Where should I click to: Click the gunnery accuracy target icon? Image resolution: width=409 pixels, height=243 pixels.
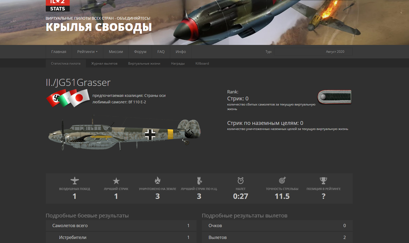(282, 180)
